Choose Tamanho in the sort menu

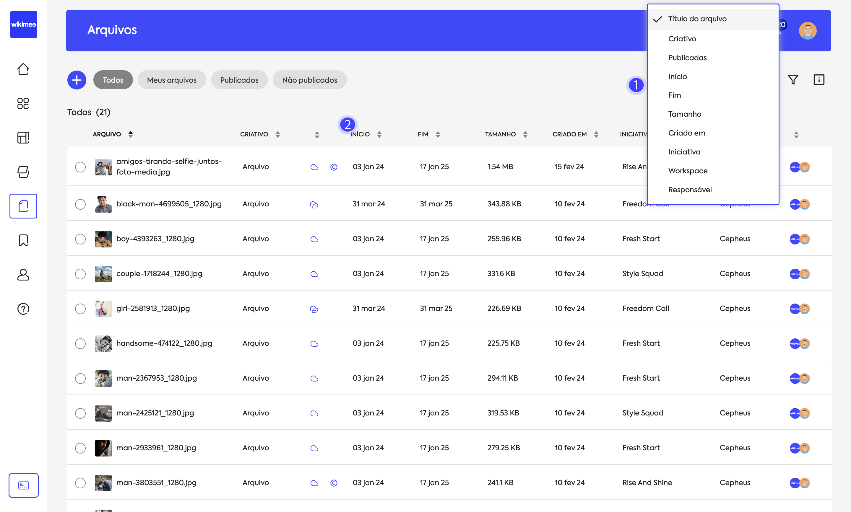click(x=684, y=114)
